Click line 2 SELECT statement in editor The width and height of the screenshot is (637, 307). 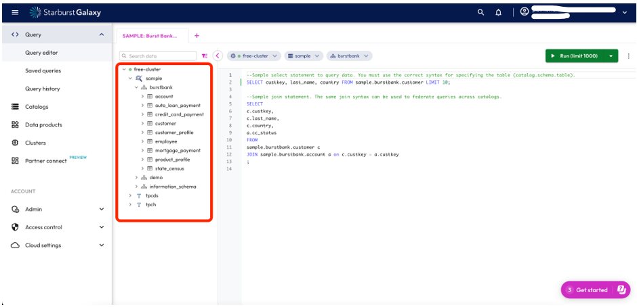[348, 82]
